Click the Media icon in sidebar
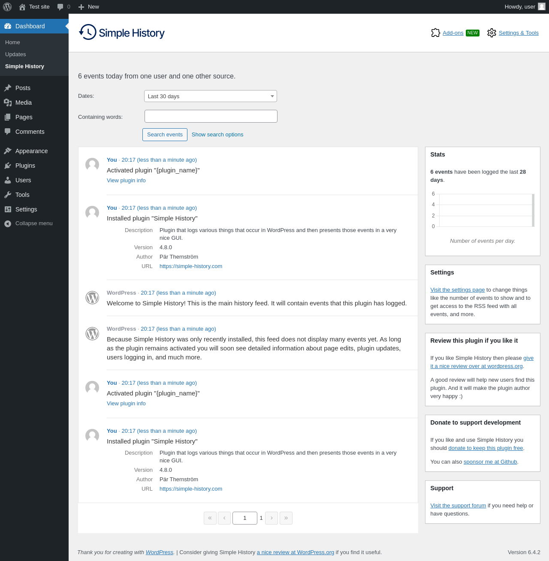Image resolution: width=549 pixels, height=561 pixels. tap(8, 103)
